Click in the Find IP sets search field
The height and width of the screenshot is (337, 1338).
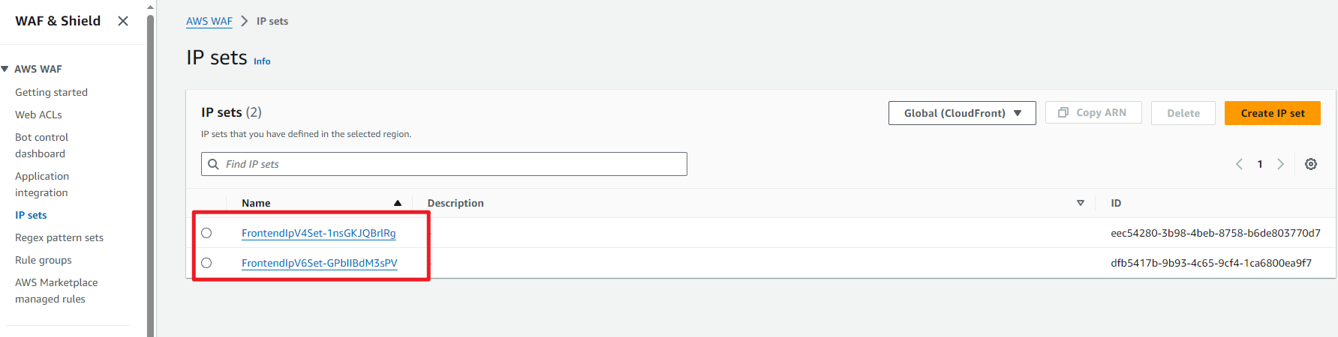(x=450, y=164)
